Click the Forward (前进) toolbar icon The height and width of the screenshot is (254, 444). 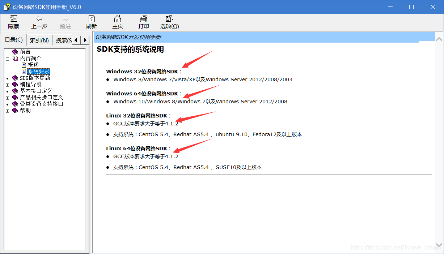[x=65, y=19]
